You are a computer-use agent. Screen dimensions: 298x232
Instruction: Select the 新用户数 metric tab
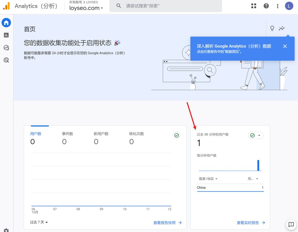pyautogui.click(x=101, y=138)
